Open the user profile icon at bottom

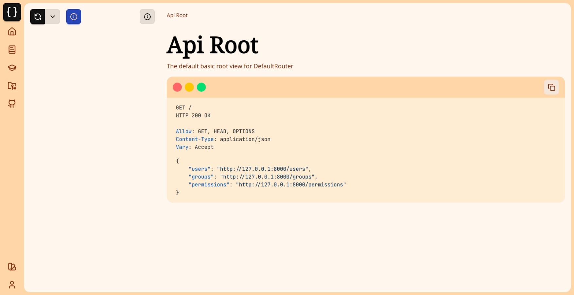coord(12,285)
